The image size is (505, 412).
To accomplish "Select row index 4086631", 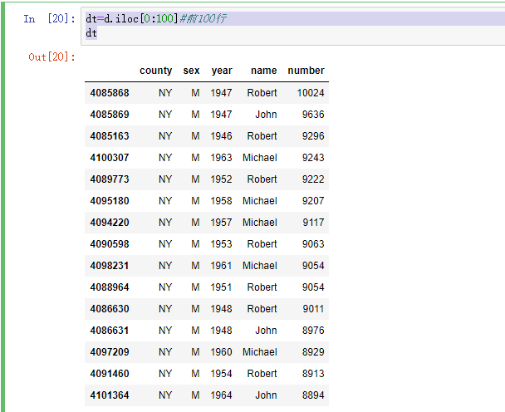I will (x=110, y=330).
